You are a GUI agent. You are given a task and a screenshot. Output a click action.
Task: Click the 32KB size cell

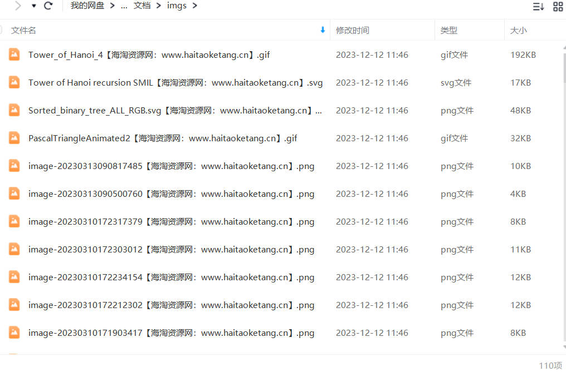tap(520, 138)
